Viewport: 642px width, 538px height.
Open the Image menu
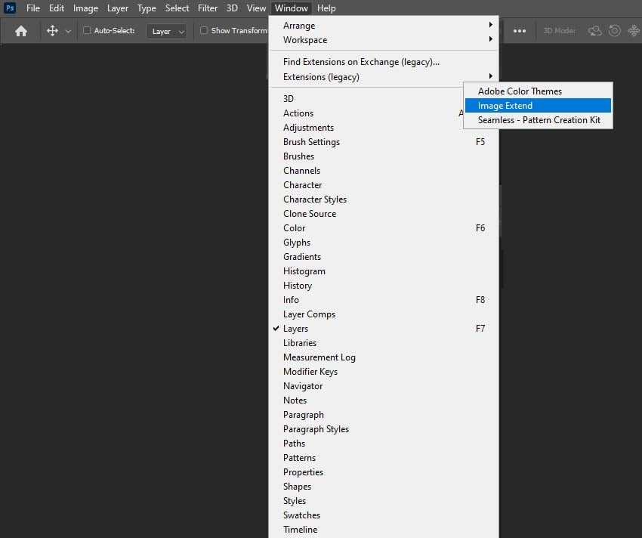coord(85,8)
